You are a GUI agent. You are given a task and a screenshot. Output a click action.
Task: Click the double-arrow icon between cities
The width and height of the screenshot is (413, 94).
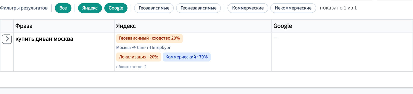pos(134,48)
